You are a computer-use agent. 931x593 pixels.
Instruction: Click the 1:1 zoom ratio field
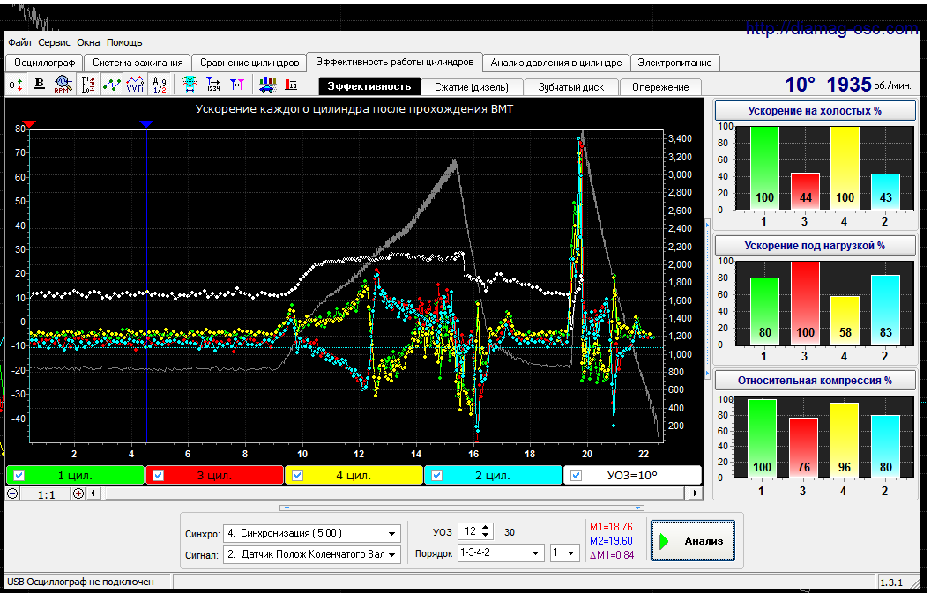[46, 493]
